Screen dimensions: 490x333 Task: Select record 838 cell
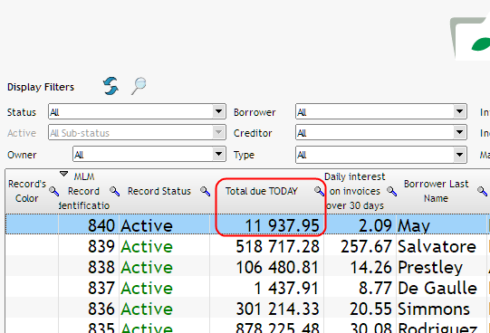pos(89,267)
